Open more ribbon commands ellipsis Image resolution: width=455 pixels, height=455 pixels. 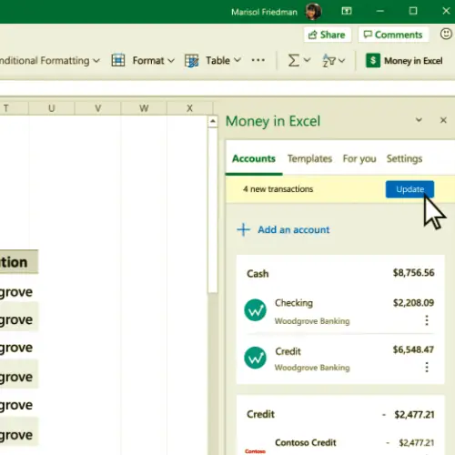258,60
